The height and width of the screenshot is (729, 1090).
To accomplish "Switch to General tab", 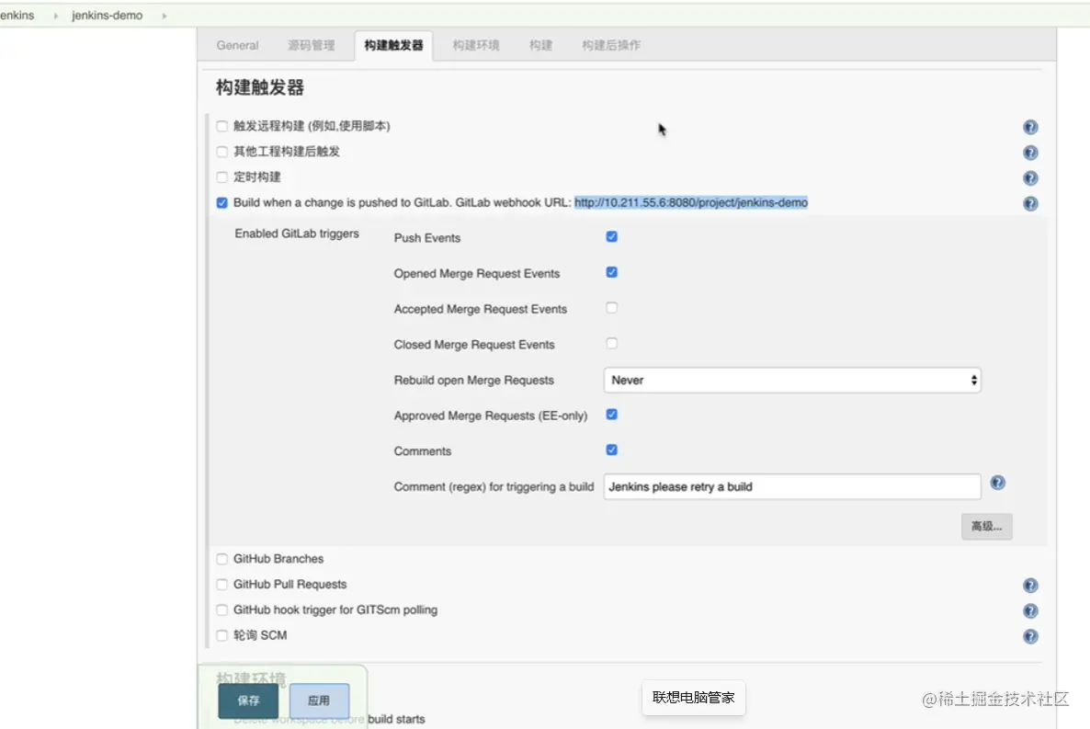I will coord(237,45).
